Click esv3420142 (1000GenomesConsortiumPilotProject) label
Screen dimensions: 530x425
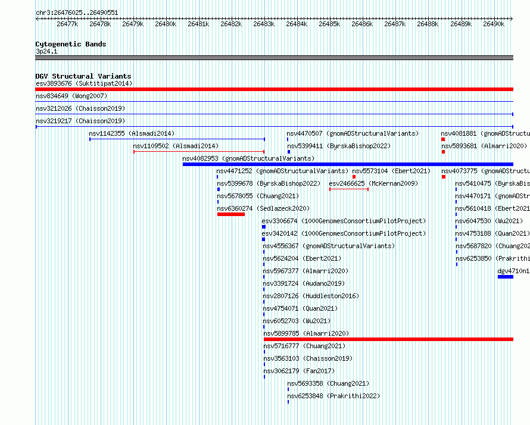(x=344, y=233)
